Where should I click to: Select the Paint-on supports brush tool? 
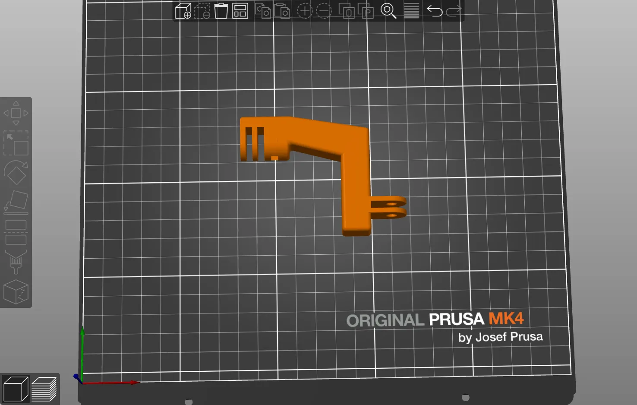[x=16, y=262]
